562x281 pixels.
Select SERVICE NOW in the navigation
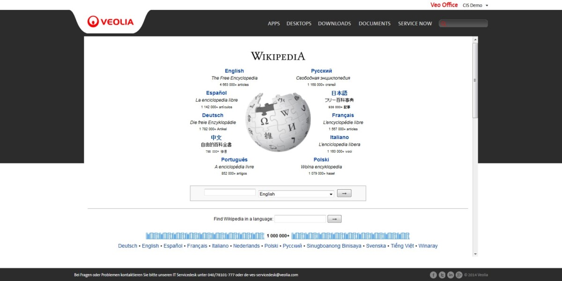pos(415,23)
